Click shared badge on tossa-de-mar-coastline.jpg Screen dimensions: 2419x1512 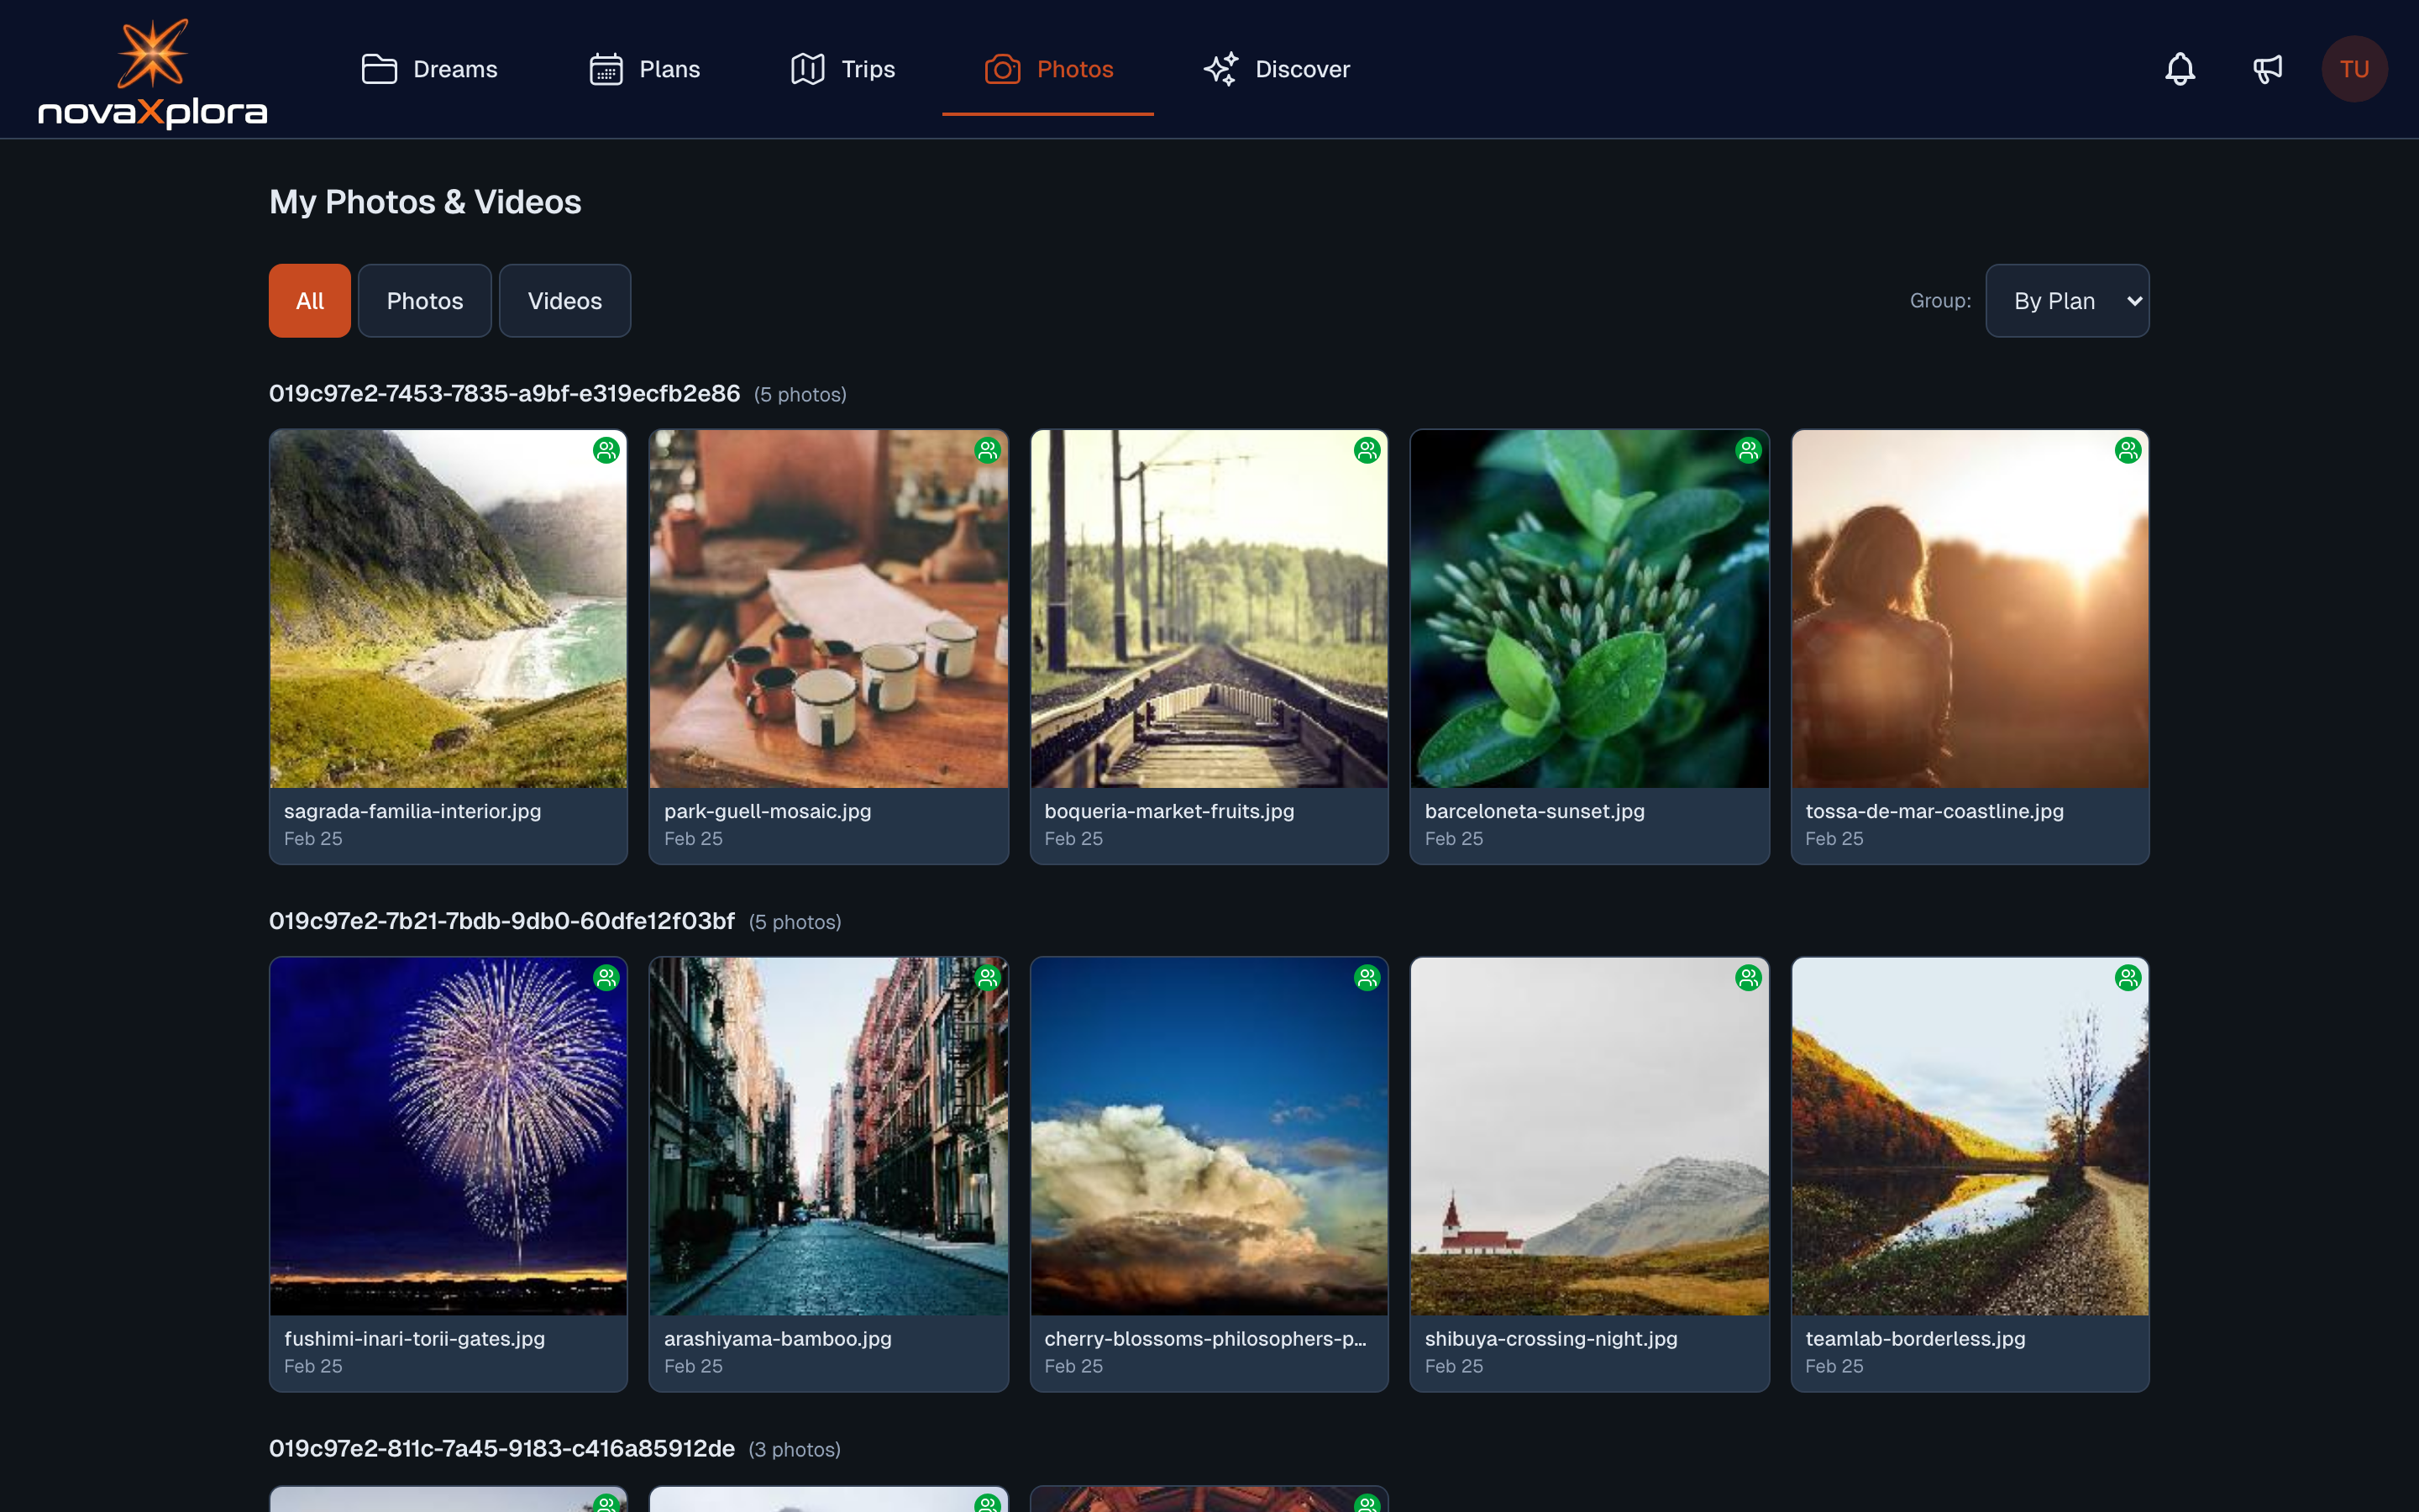(2127, 451)
